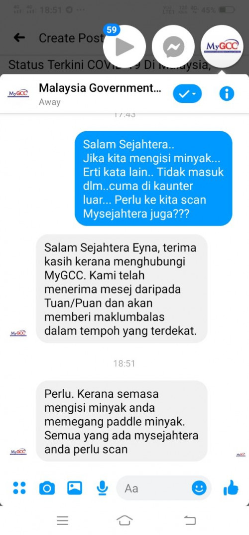Select the blue Salam Sejahtera sent message
249x535 pixels.
pos(153,179)
